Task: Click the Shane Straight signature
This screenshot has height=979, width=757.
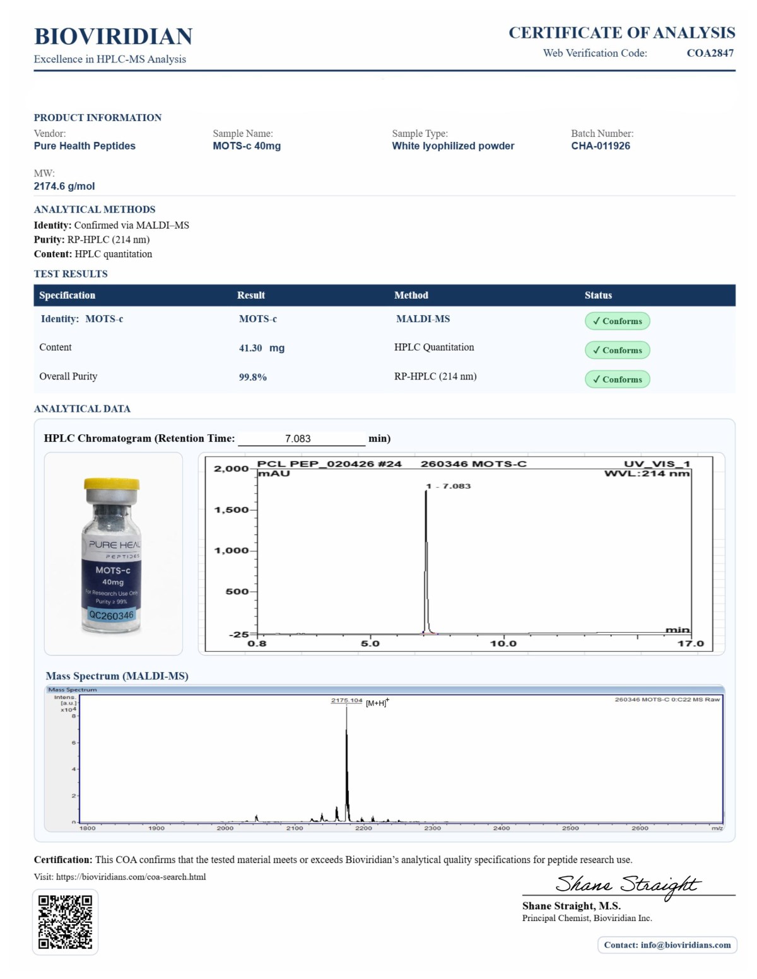Action: (627, 884)
